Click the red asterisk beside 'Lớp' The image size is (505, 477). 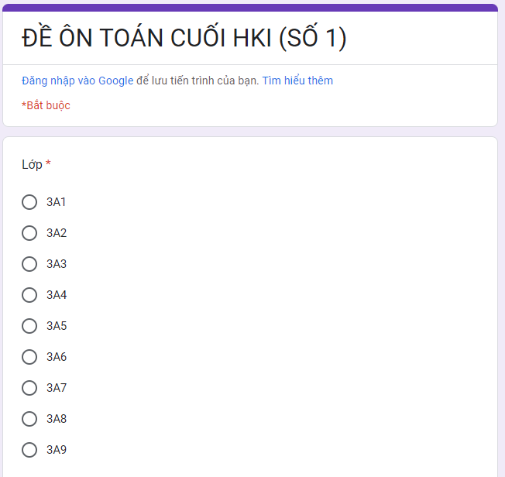48,163
